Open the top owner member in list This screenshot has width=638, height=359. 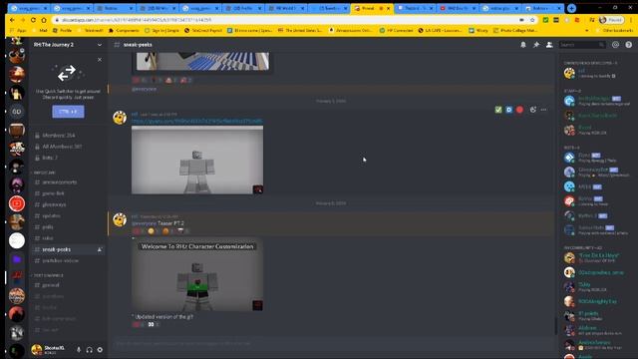click(597, 73)
